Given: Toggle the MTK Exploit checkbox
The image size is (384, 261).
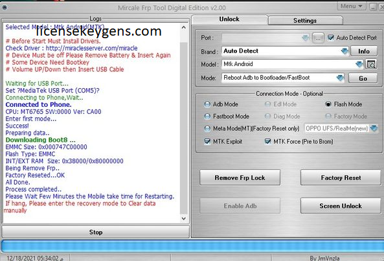Looking at the screenshot, I should pyautogui.click(x=207, y=142).
